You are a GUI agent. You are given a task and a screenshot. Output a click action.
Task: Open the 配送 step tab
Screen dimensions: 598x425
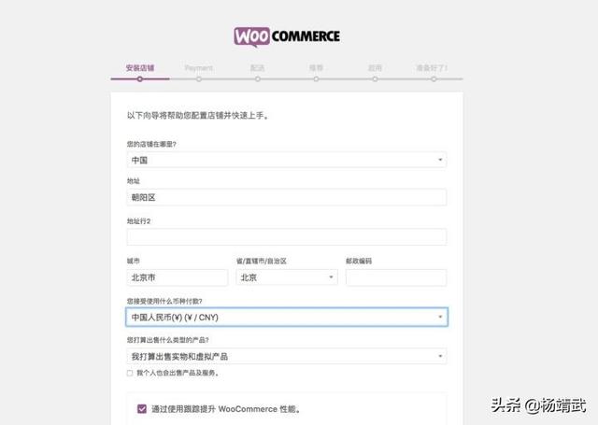pyautogui.click(x=258, y=68)
